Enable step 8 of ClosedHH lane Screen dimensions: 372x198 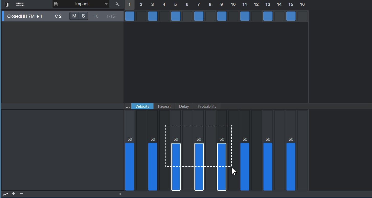click(x=210, y=16)
